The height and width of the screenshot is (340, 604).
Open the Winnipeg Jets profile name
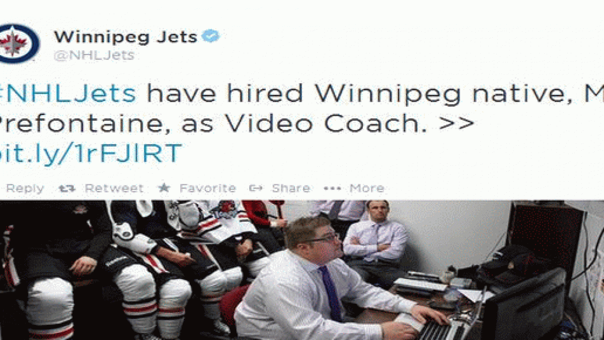coord(125,36)
